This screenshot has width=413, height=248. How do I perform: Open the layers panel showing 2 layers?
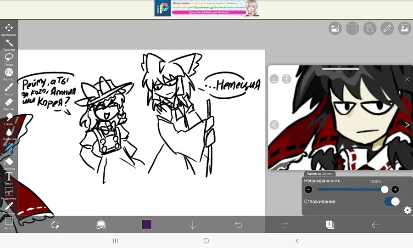pyautogui.click(x=330, y=225)
